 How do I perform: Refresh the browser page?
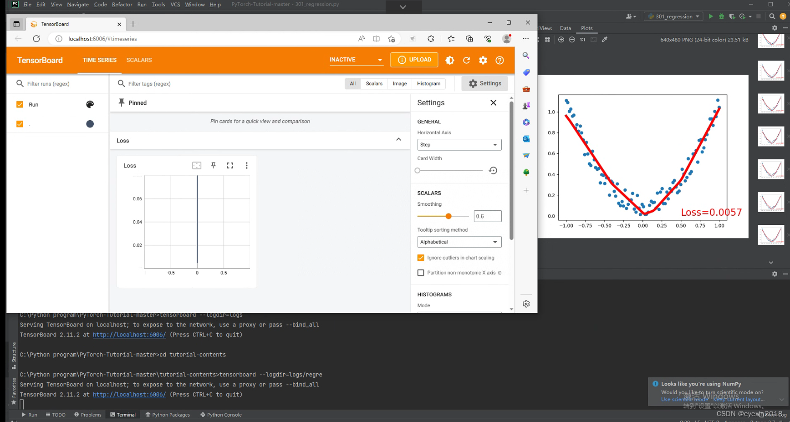36,39
